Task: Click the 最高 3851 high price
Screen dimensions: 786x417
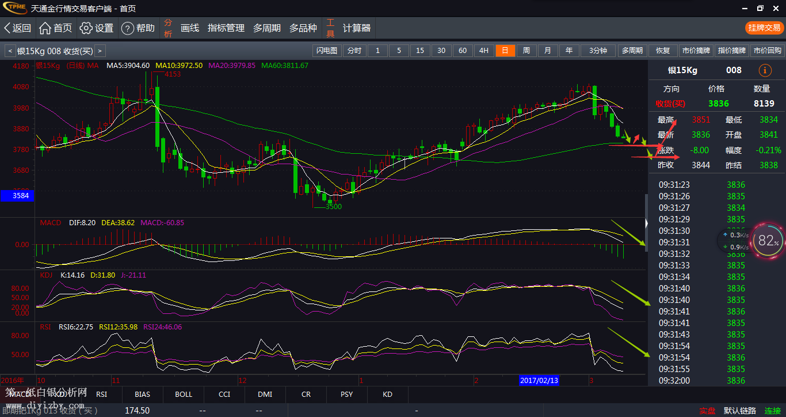Action: [x=701, y=120]
